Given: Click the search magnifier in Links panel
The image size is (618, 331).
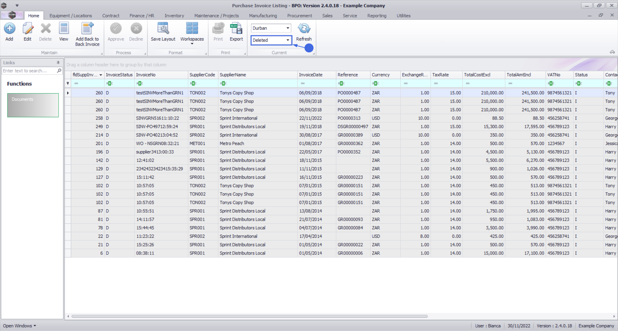Looking at the screenshot, I should pyautogui.click(x=59, y=71).
